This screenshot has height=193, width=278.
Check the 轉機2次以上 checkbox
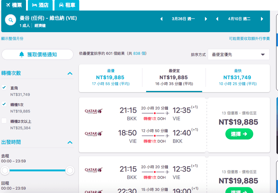tap(4, 121)
